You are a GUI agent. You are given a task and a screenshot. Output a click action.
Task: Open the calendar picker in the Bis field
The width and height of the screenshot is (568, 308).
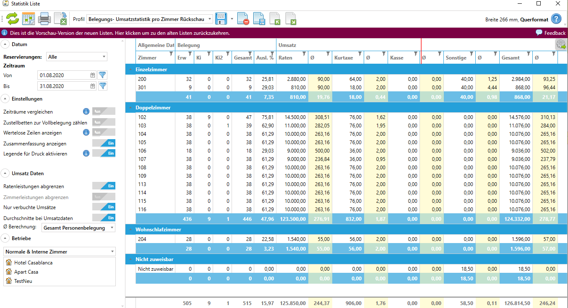[93, 86]
